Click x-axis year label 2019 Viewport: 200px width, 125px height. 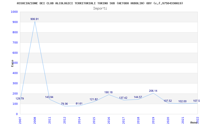click(153, 120)
